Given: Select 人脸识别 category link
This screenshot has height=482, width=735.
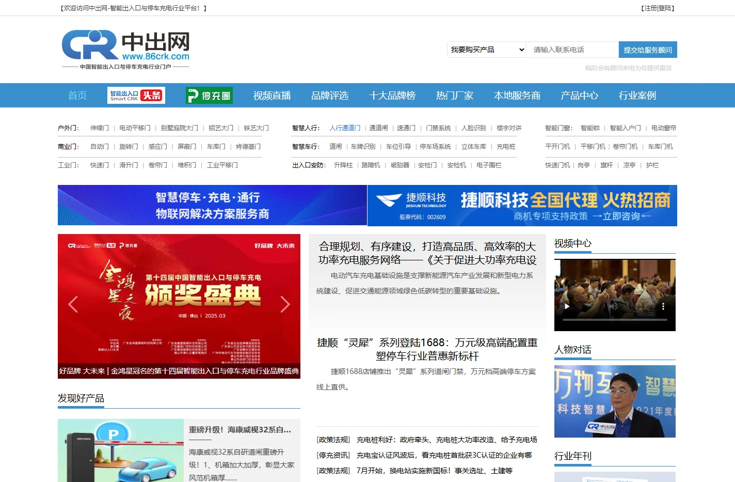Looking at the screenshot, I should (473, 128).
